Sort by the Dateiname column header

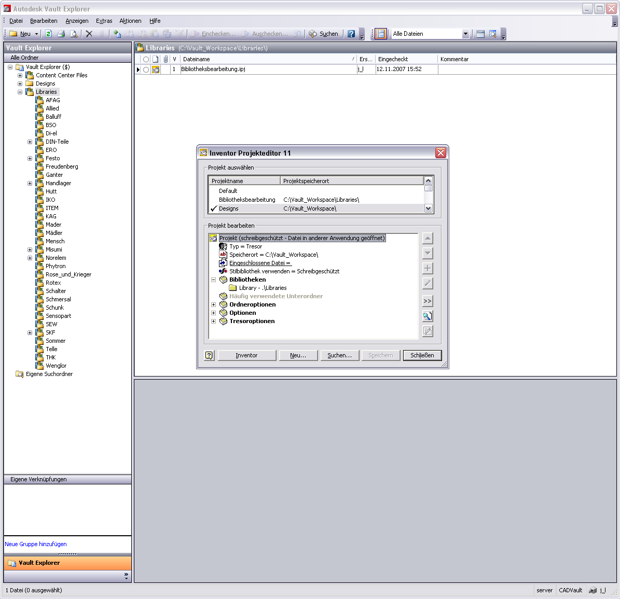tap(268, 59)
